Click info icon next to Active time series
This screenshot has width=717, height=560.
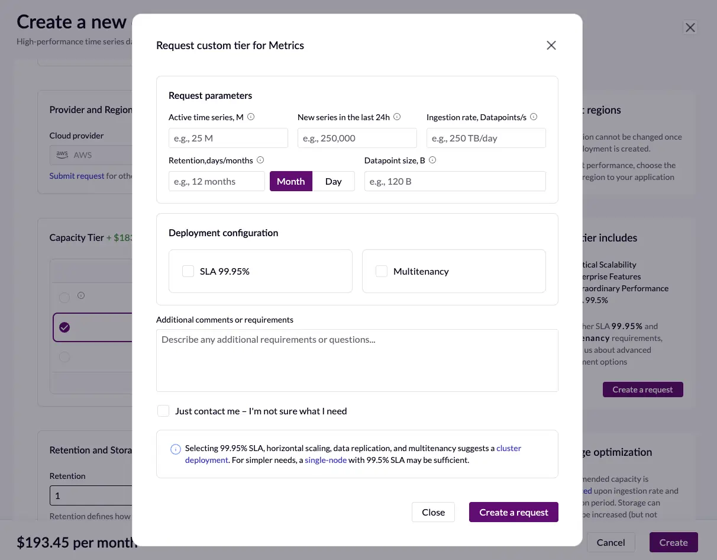tap(251, 117)
